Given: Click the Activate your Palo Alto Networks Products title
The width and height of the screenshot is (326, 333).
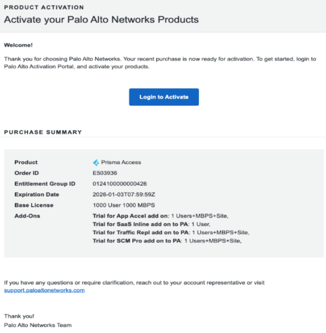Looking at the screenshot, I should coord(101,20).
